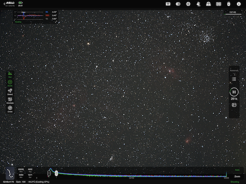Image resolution: width=246 pixels, height=184 pixels.
Task: Click the 1571 Std histogram value
Action: tap(30, 175)
